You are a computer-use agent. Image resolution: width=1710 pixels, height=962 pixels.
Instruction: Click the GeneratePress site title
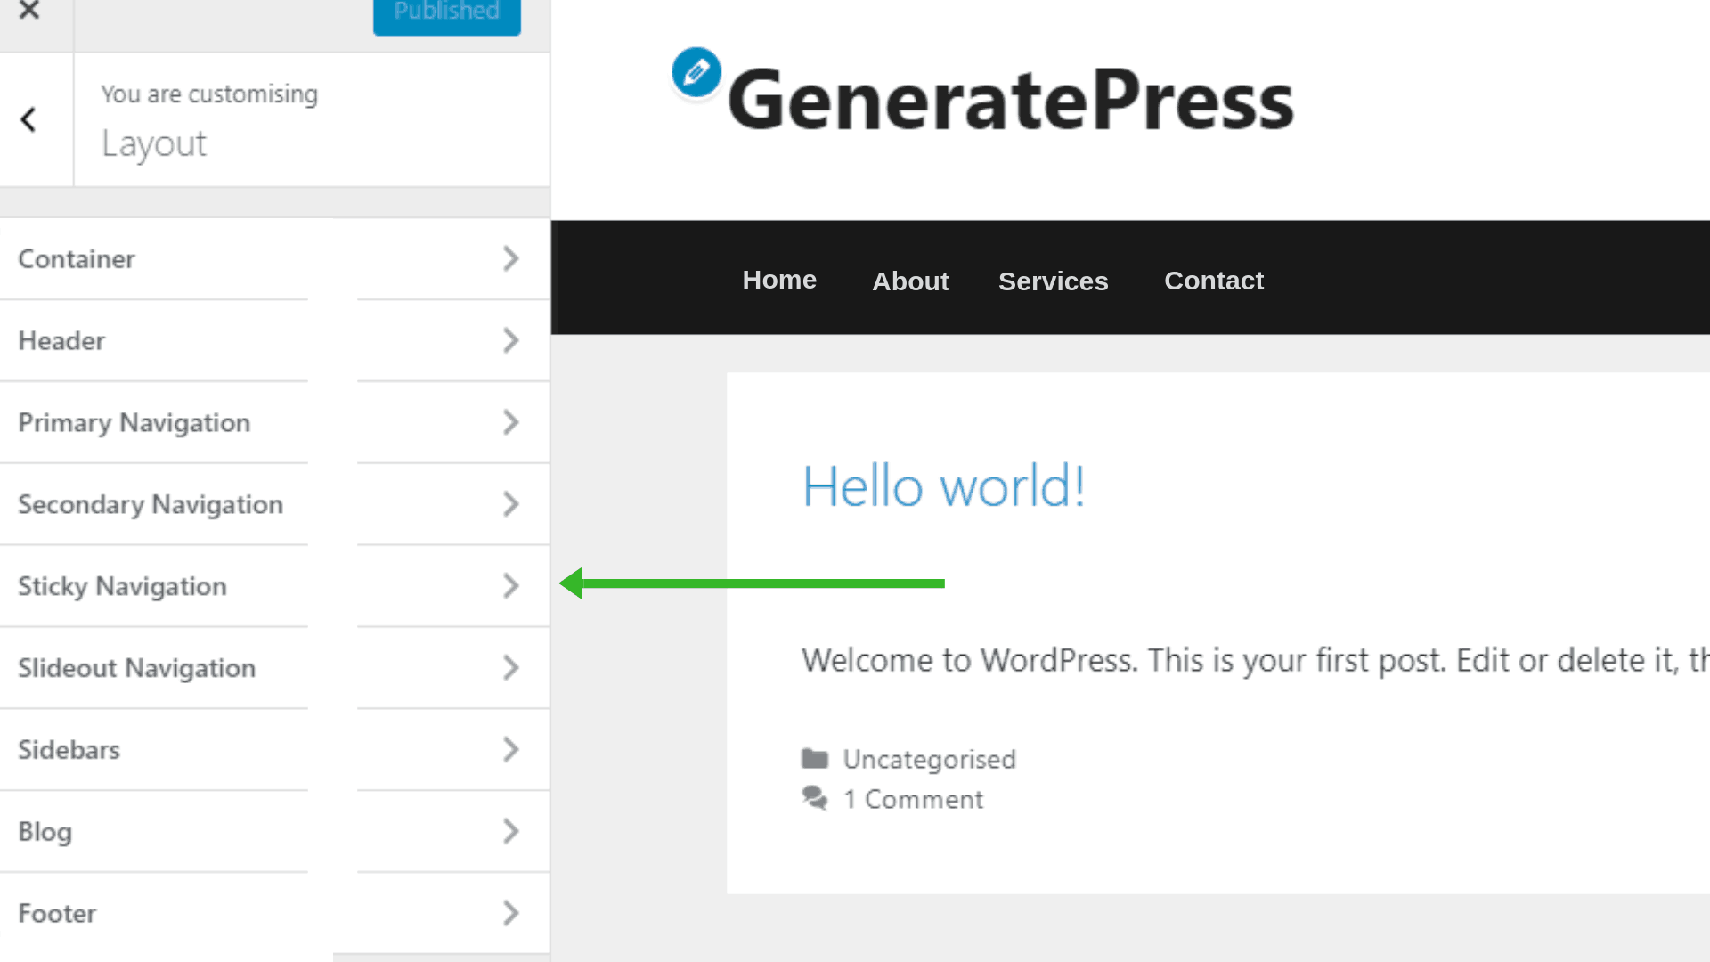pyautogui.click(x=1010, y=100)
